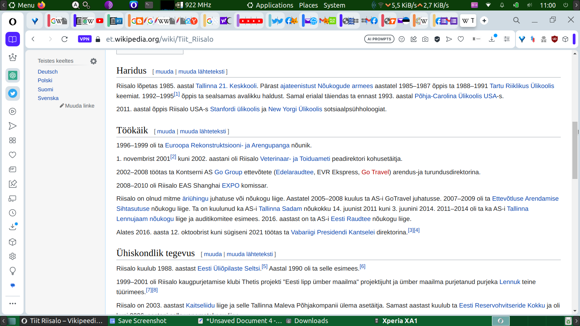The image size is (580, 326).
Task: Open Workspaces in the Opera sidebar
Action: click(x=13, y=39)
